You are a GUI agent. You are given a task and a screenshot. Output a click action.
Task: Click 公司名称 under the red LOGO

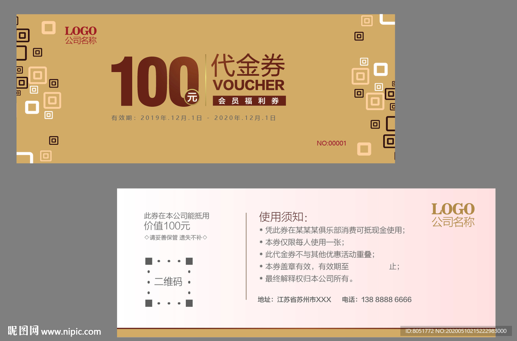pyautogui.click(x=81, y=40)
